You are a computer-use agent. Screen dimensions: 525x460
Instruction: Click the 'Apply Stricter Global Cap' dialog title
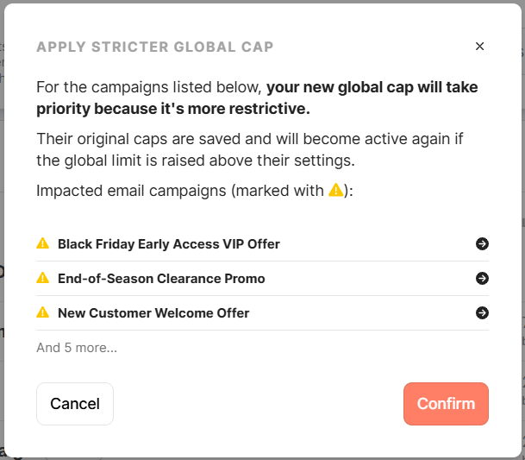click(x=155, y=47)
